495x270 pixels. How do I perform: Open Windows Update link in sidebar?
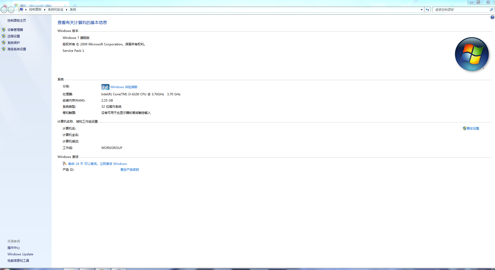pyautogui.click(x=20, y=254)
